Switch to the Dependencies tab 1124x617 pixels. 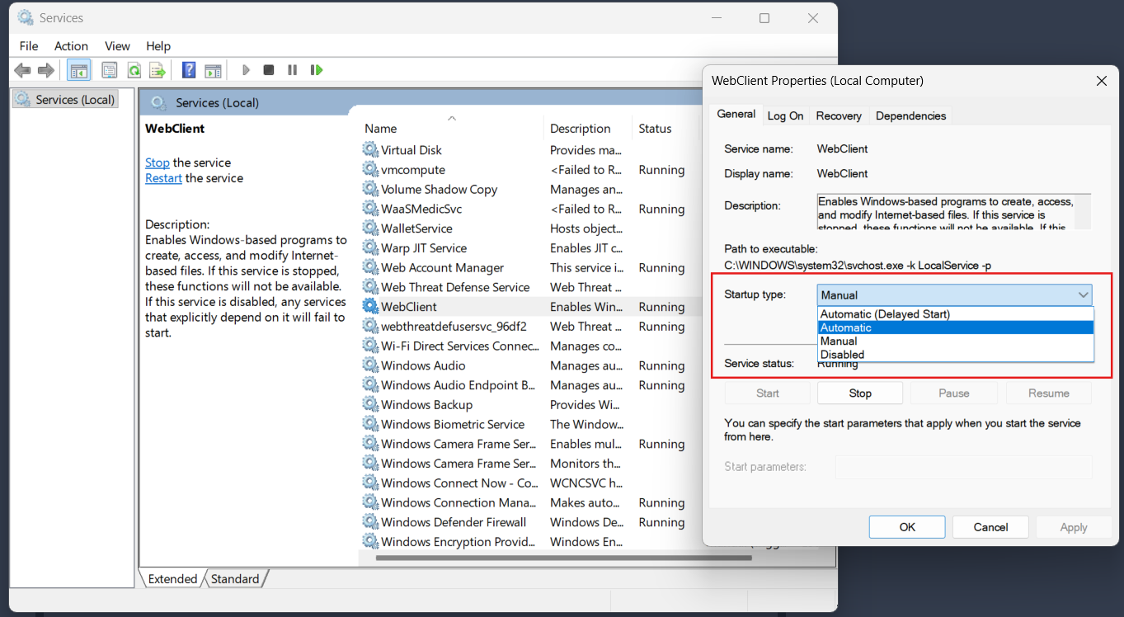click(910, 116)
